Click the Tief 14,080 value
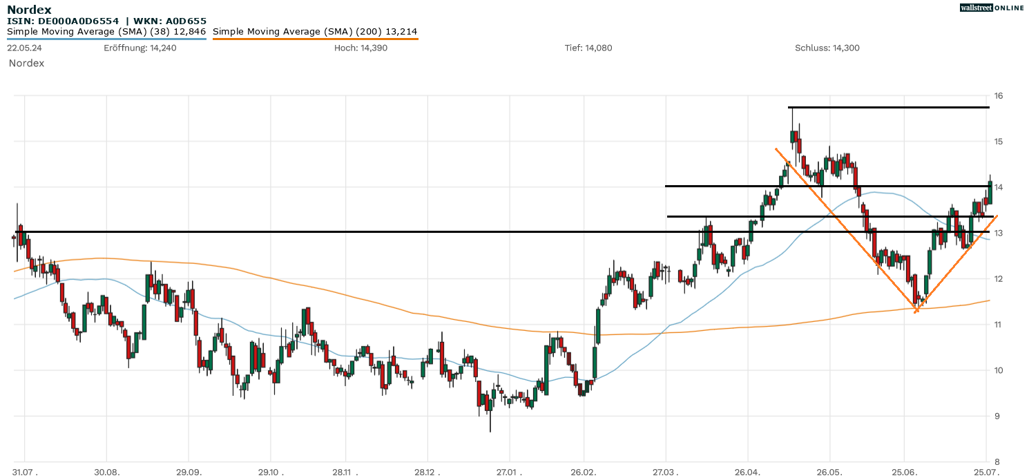This screenshot has height=476, width=1029. tap(588, 48)
